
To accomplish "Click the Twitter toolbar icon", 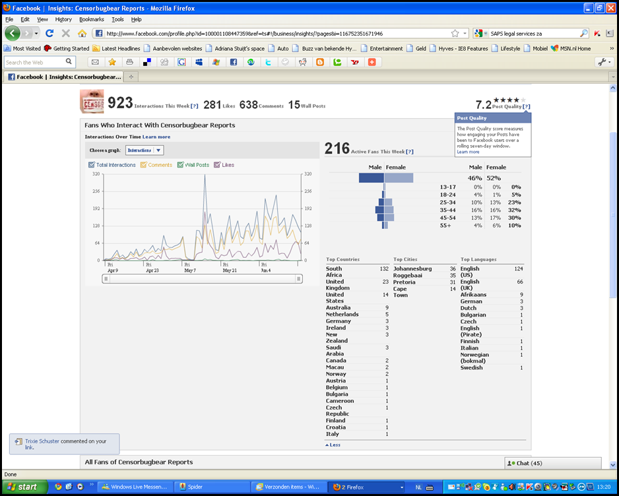I will coord(268,62).
